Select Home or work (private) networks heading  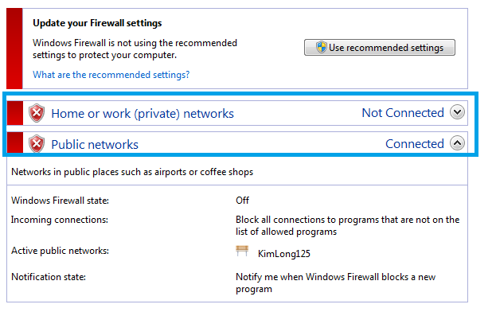(143, 114)
